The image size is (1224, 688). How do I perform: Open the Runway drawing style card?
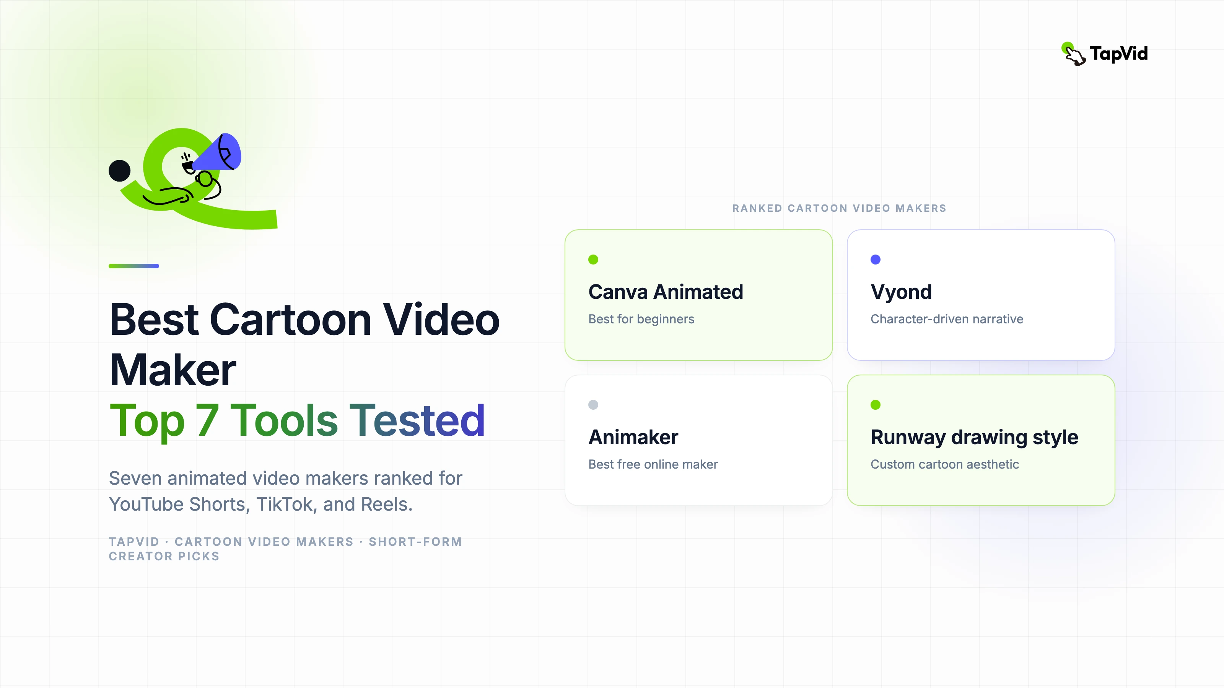[981, 440]
